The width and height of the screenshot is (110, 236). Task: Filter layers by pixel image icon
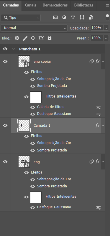click(55, 17)
